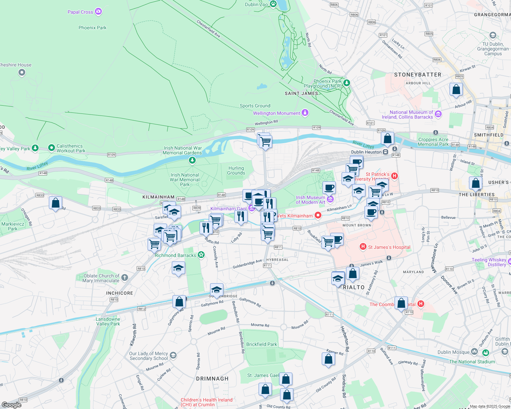Select the Wellington Monument pin
Viewport: 511px width, 409px height.
tap(305, 112)
